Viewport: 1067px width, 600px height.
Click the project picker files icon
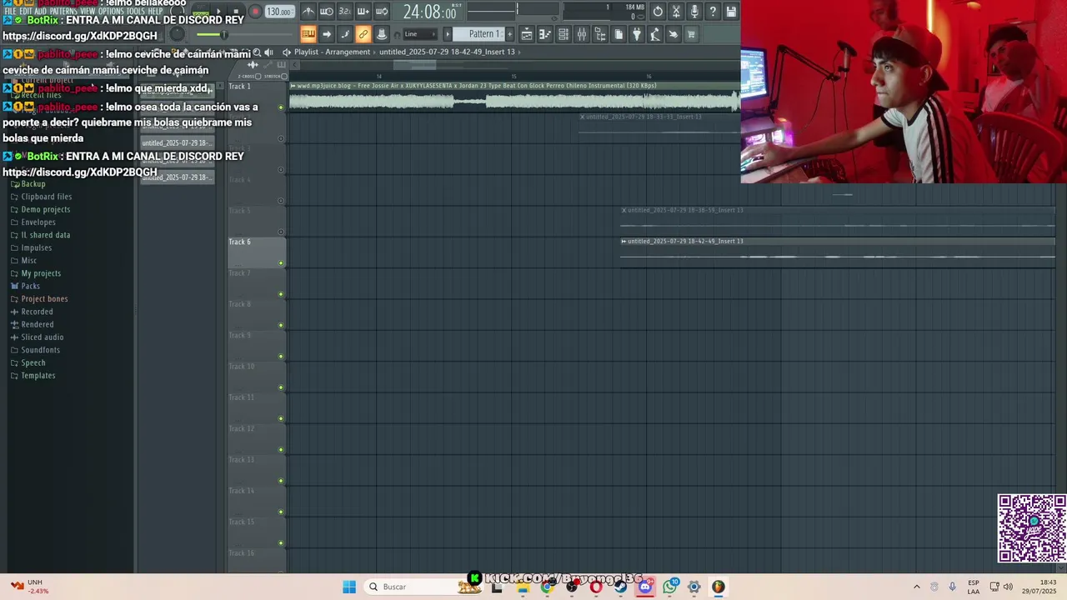[x=619, y=34]
